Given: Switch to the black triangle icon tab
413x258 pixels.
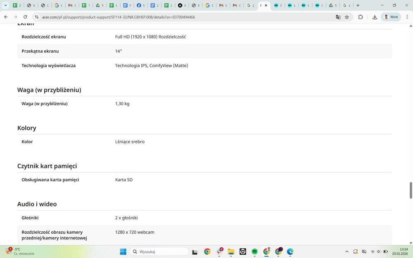Looking at the screenshot, I should tap(182, 5).
